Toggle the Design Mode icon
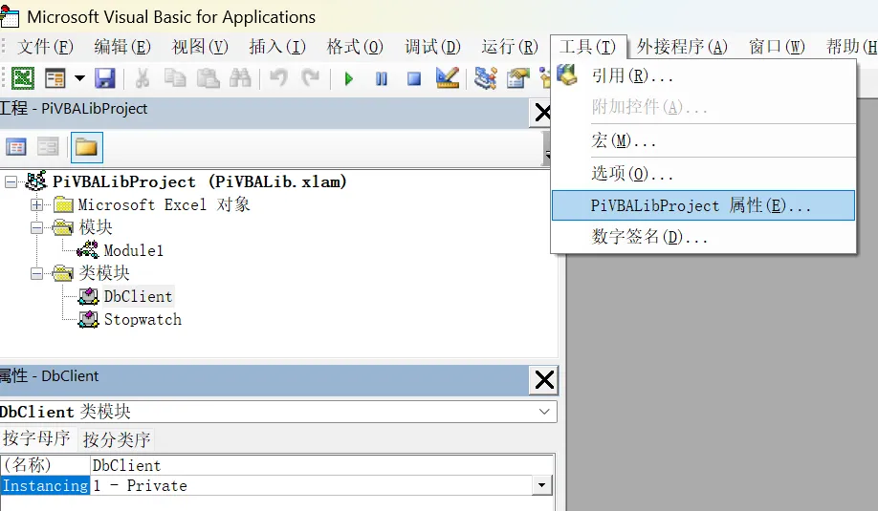Viewport: 878px width, 511px height. pyautogui.click(x=447, y=78)
